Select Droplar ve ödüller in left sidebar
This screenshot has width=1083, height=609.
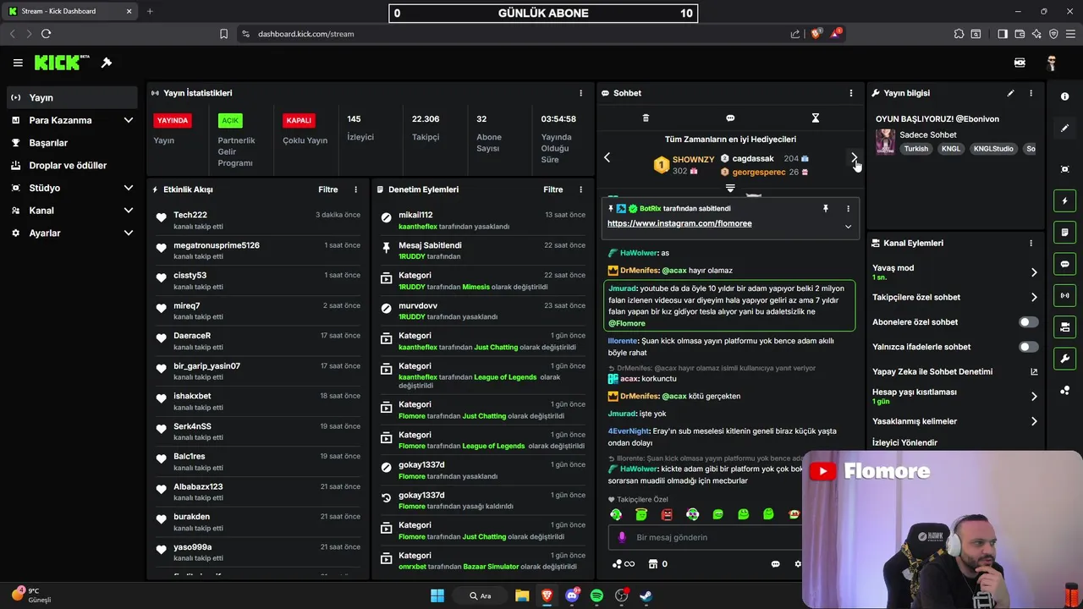(x=72, y=165)
